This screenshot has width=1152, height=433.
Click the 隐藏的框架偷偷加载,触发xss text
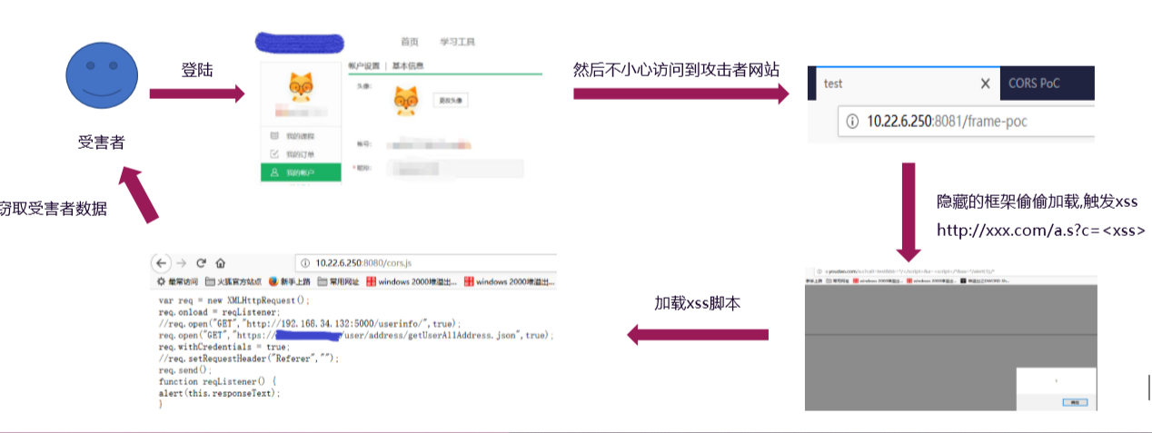point(1037,201)
